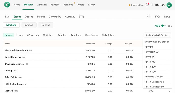Sort by the Change % column header
This screenshot has height=93, width=175.
coord(128,44)
